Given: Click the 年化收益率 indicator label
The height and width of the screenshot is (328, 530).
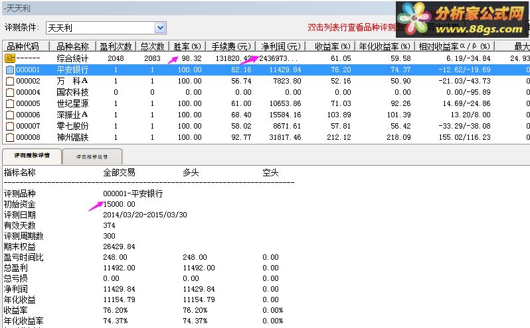Looking at the screenshot, I should pyautogui.click(x=24, y=321).
